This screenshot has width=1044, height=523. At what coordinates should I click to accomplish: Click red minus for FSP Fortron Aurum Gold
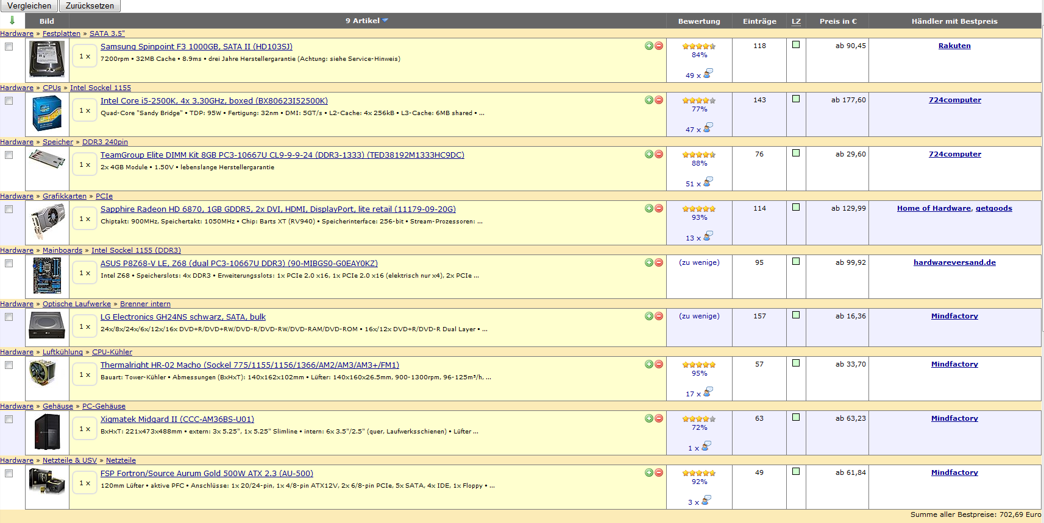659,472
